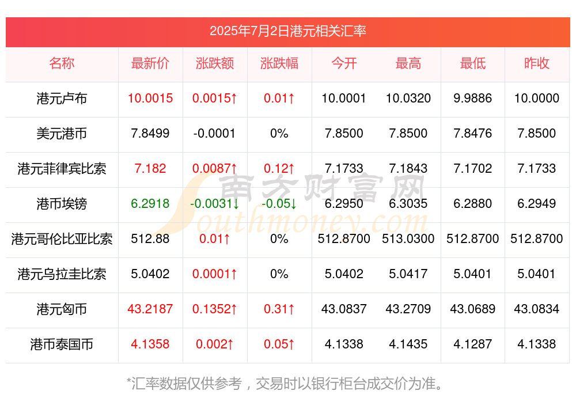Click the disclaimer 汇率数据仅供参考 footnote
This screenshot has height=402, width=576.
[285, 384]
